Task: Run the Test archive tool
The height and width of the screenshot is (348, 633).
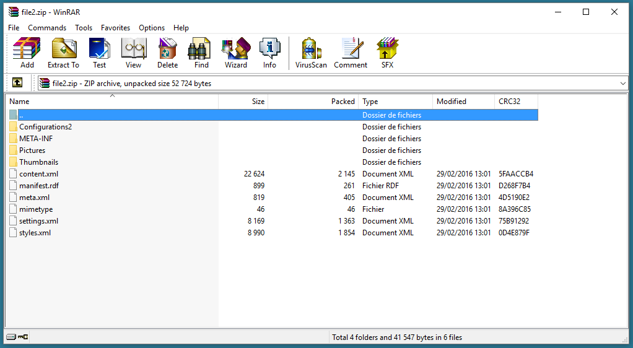Action: point(99,53)
